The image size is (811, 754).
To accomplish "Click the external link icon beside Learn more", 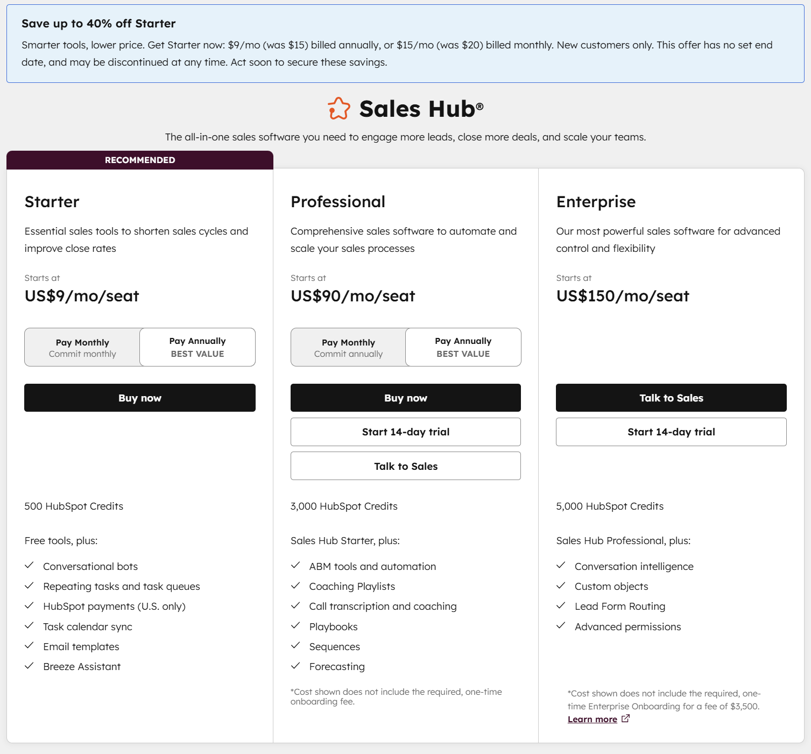I will (x=625, y=718).
